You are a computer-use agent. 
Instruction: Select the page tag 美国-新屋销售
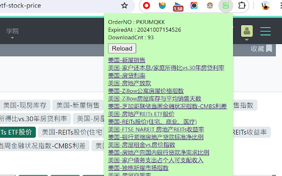78,105
